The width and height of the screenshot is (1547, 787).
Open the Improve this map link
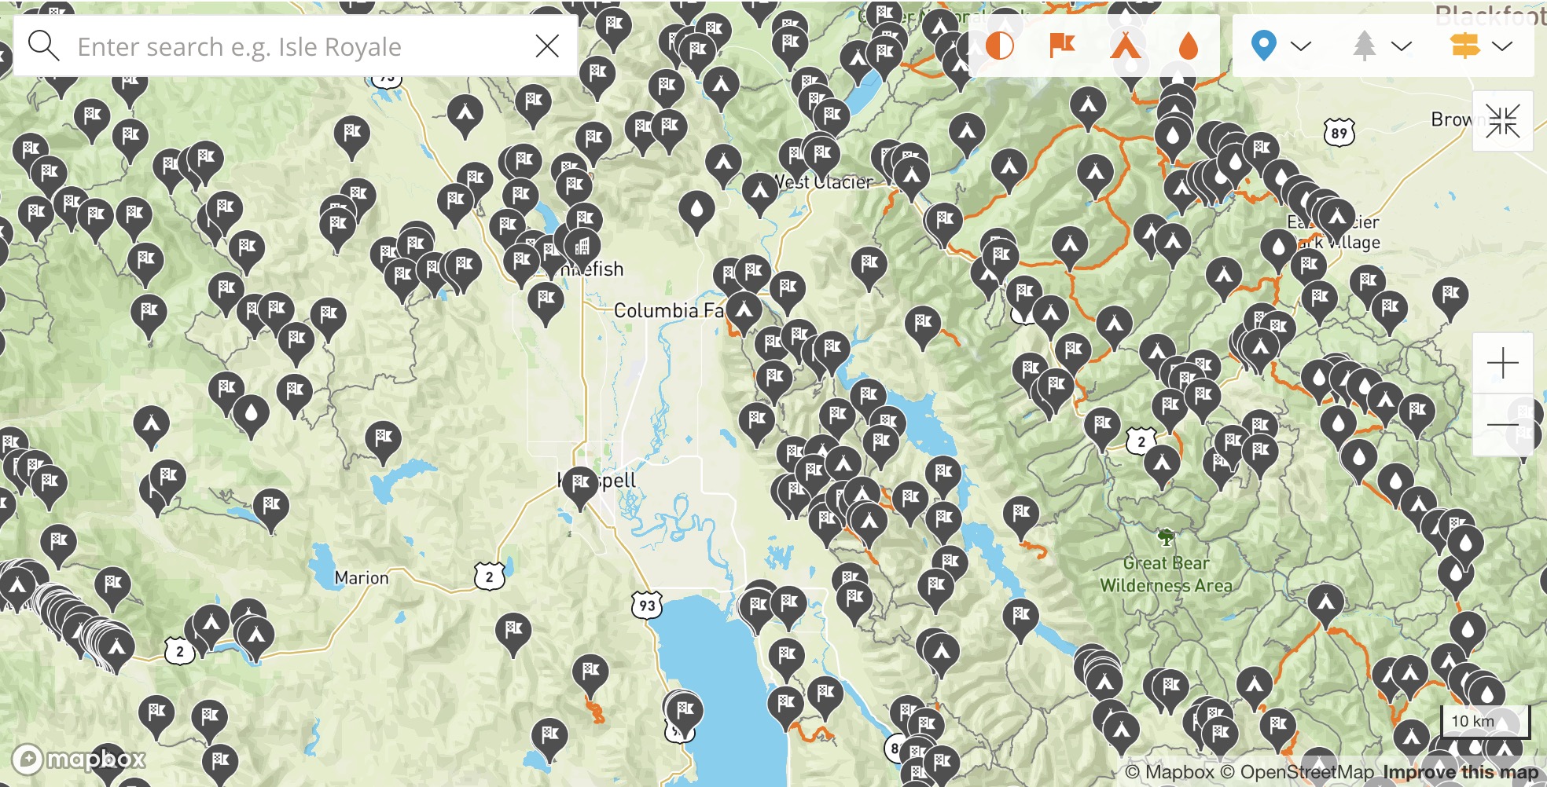click(x=1461, y=772)
